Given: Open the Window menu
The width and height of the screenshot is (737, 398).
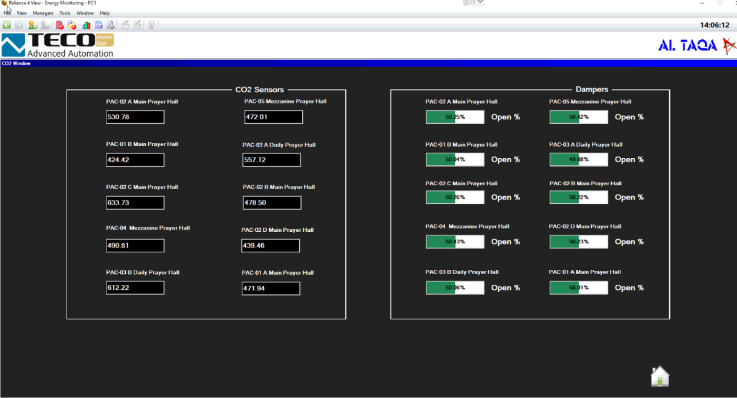Looking at the screenshot, I should click(x=85, y=13).
